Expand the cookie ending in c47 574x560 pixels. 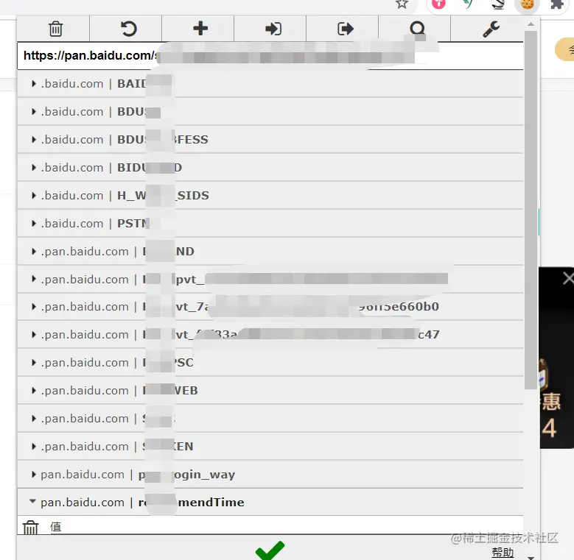[x=270, y=335]
